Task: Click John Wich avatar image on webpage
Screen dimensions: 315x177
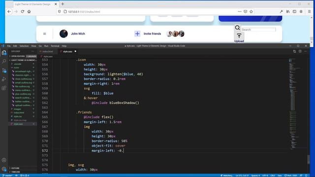Action: click(x=63, y=34)
